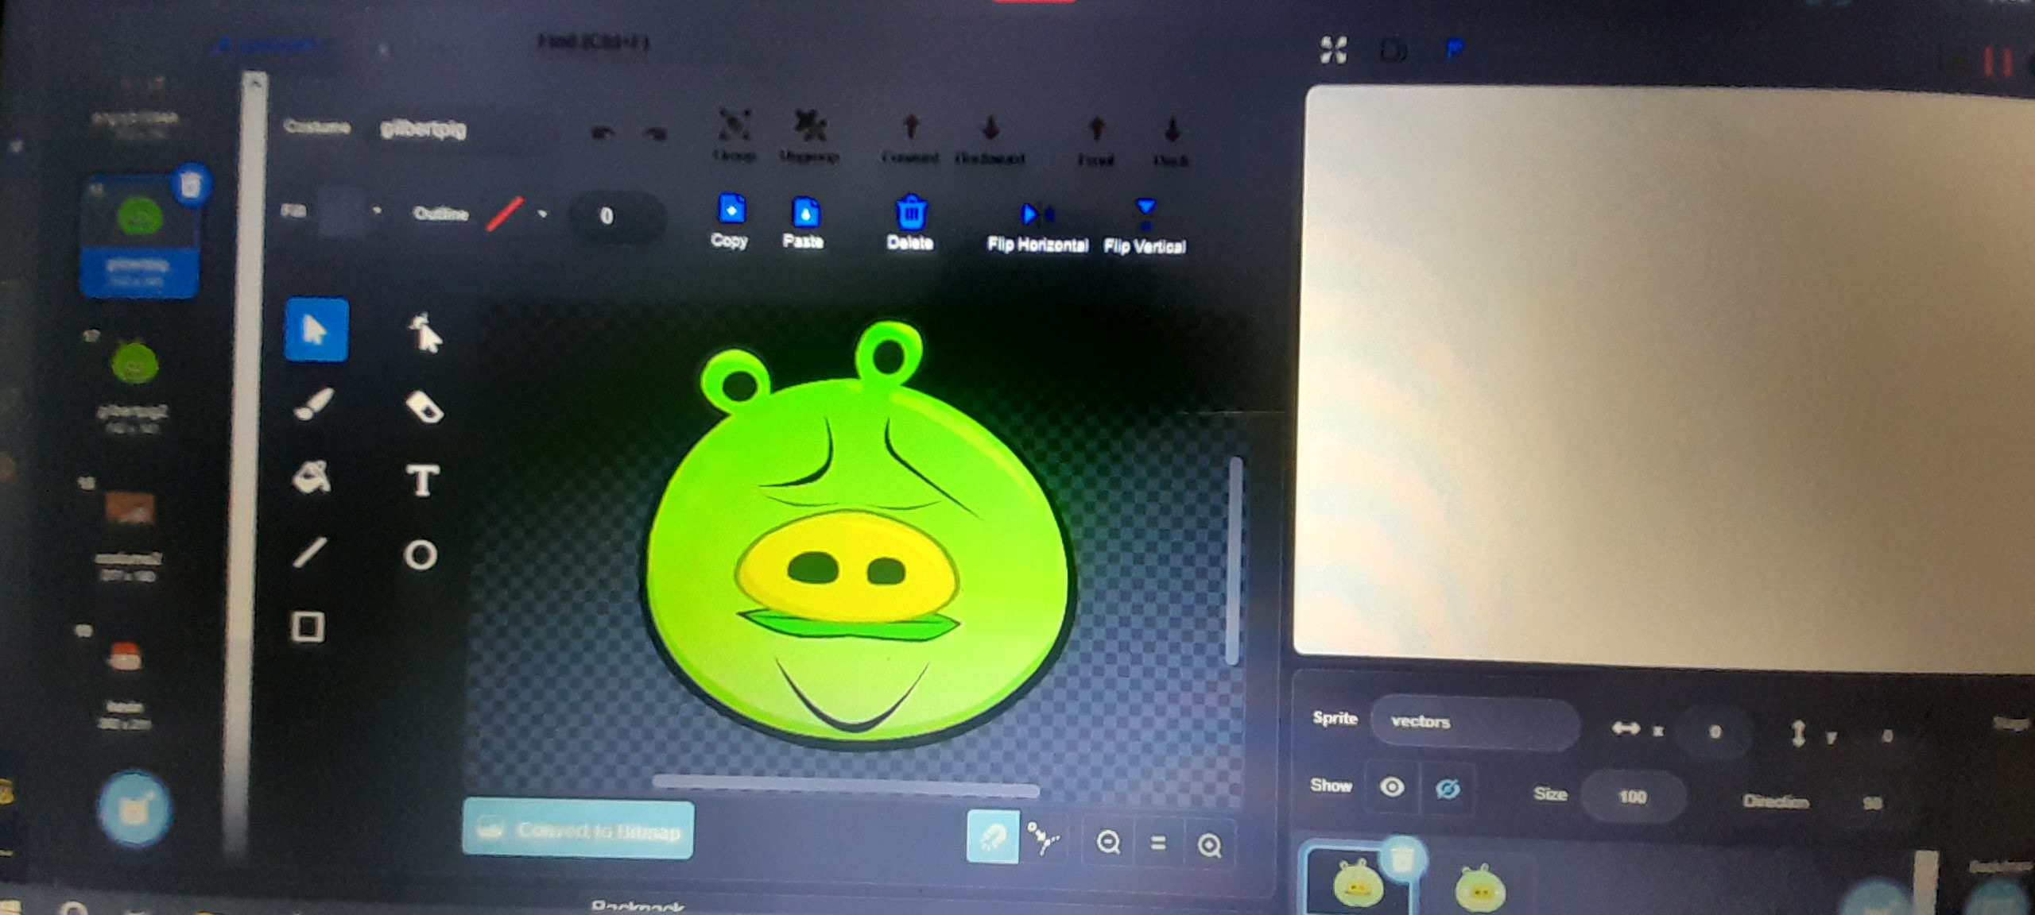Reset canvas zoom with equals button
2035x915 pixels.
(x=1158, y=844)
